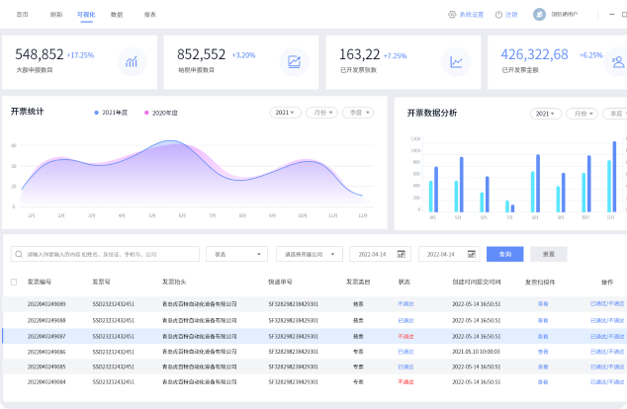Toggle the 2020年度 legend series

pos(161,113)
